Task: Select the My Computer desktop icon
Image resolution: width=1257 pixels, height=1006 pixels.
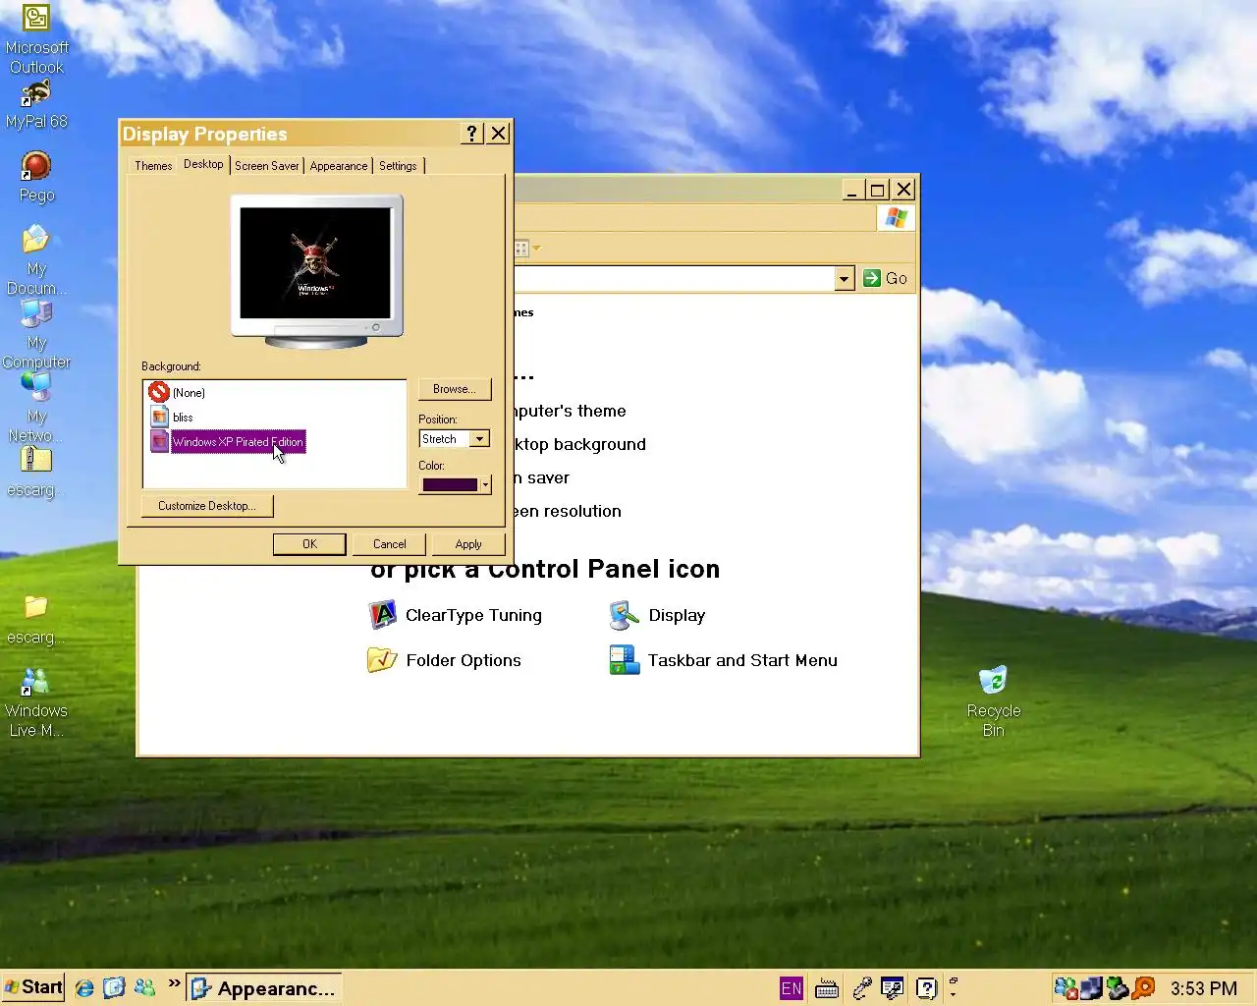Action: 36,334
